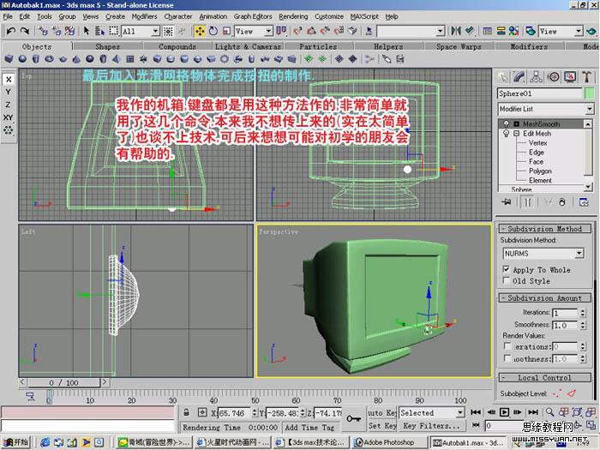Viewport: 600px width, 450px height.
Task: Activate the Select and Move tool
Action: click(200, 31)
